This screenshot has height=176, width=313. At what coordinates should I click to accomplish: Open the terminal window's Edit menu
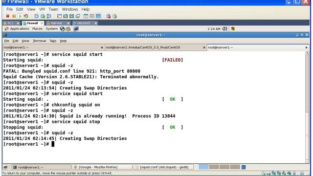pos(15,41)
